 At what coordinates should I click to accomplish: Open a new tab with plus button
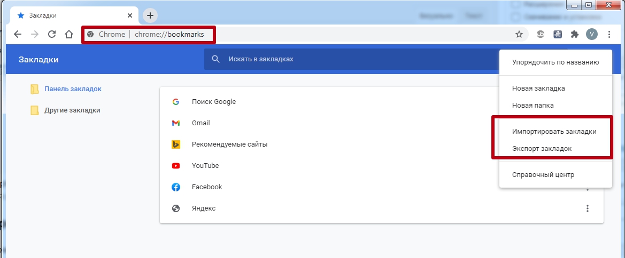pos(150,15)
